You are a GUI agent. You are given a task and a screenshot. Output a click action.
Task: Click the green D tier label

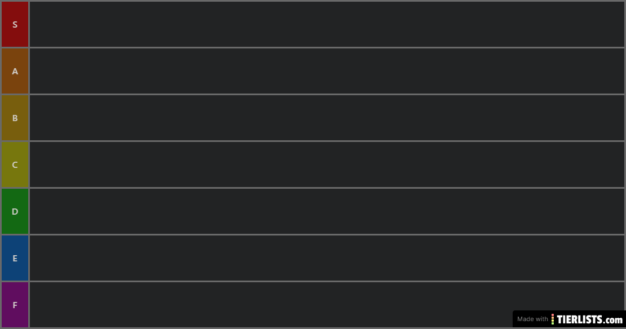click(x=15, y=211)
